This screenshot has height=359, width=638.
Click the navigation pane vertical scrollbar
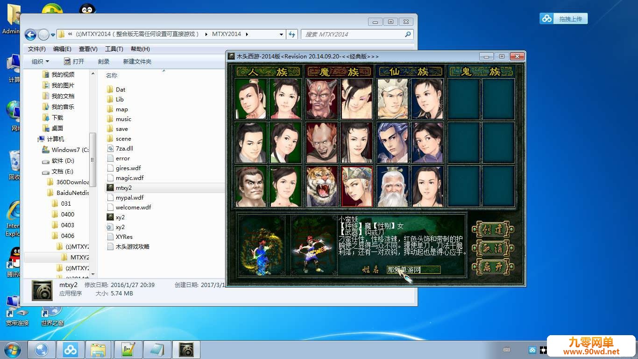(x=93, y=159)
